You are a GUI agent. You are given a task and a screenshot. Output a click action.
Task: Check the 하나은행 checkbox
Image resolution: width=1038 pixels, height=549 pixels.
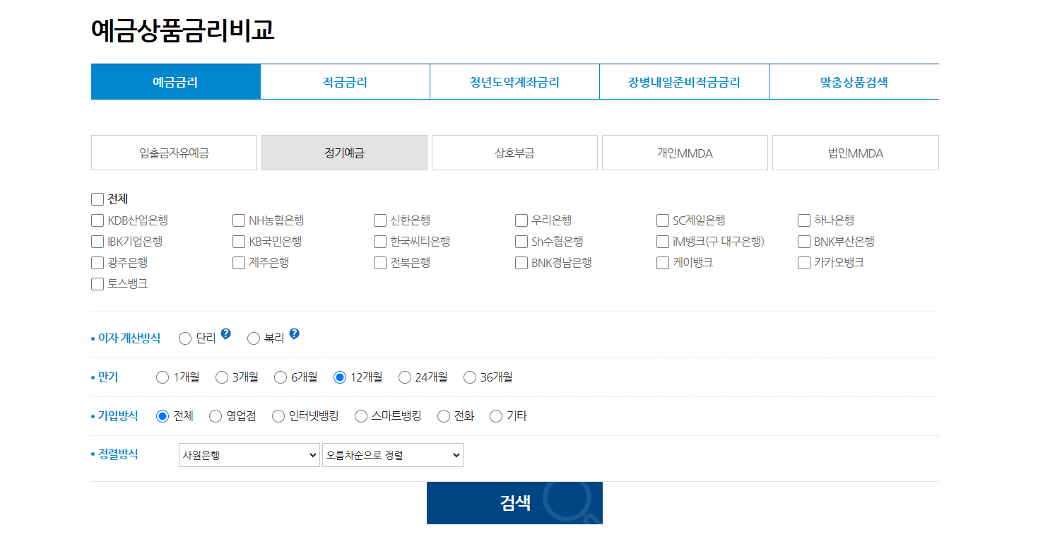click(804, 220)
